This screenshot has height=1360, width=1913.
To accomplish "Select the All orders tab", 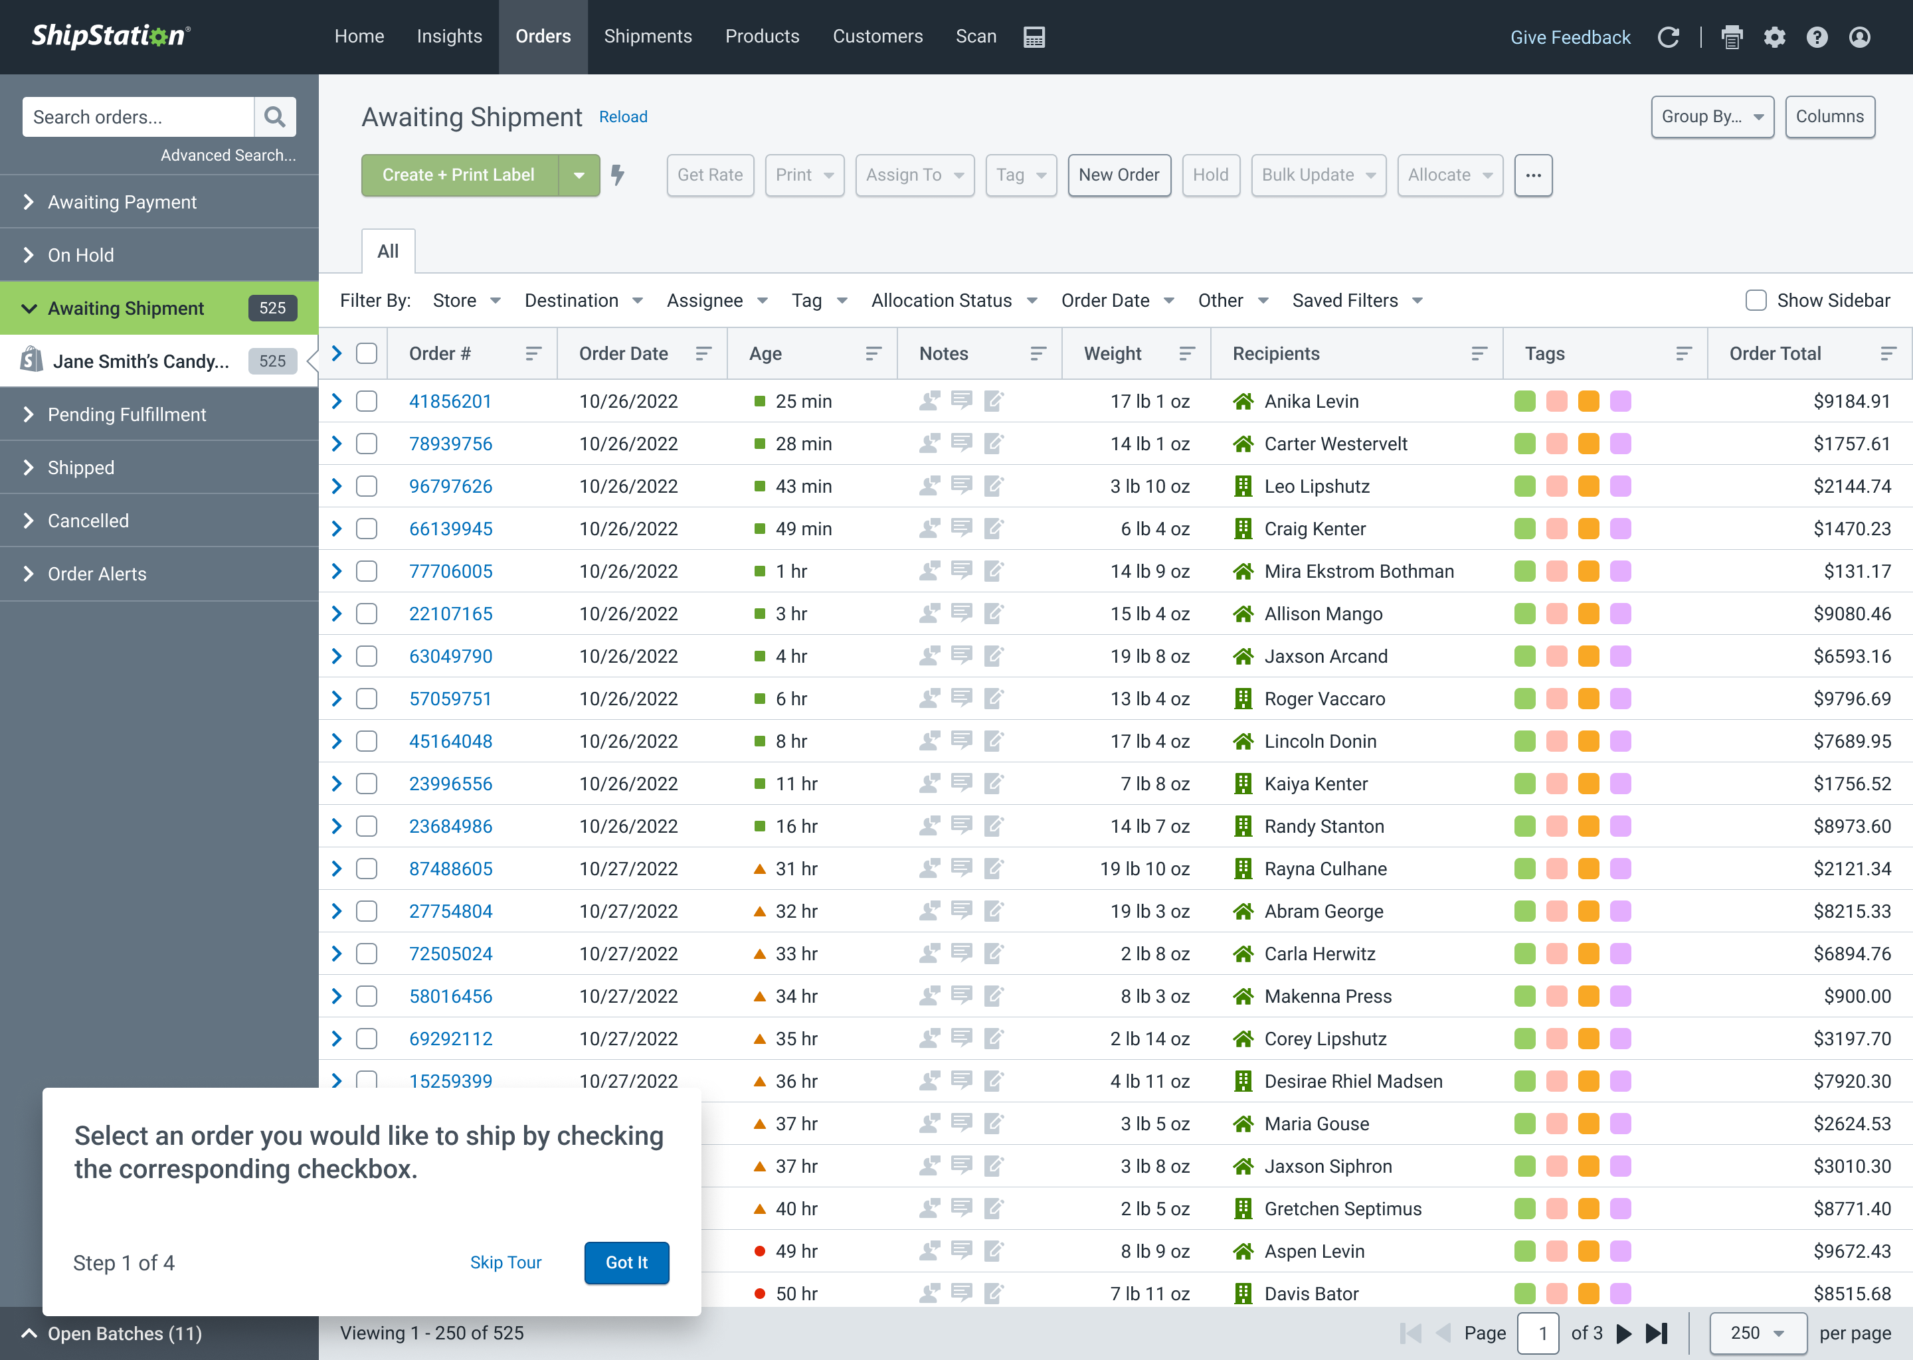I will (388, 251).
